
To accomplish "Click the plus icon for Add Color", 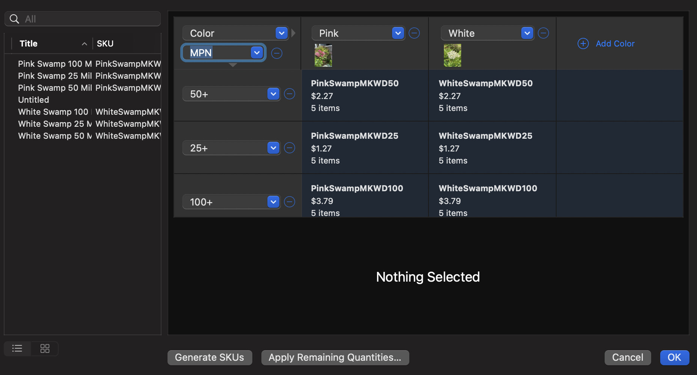I will coord(583,43).
